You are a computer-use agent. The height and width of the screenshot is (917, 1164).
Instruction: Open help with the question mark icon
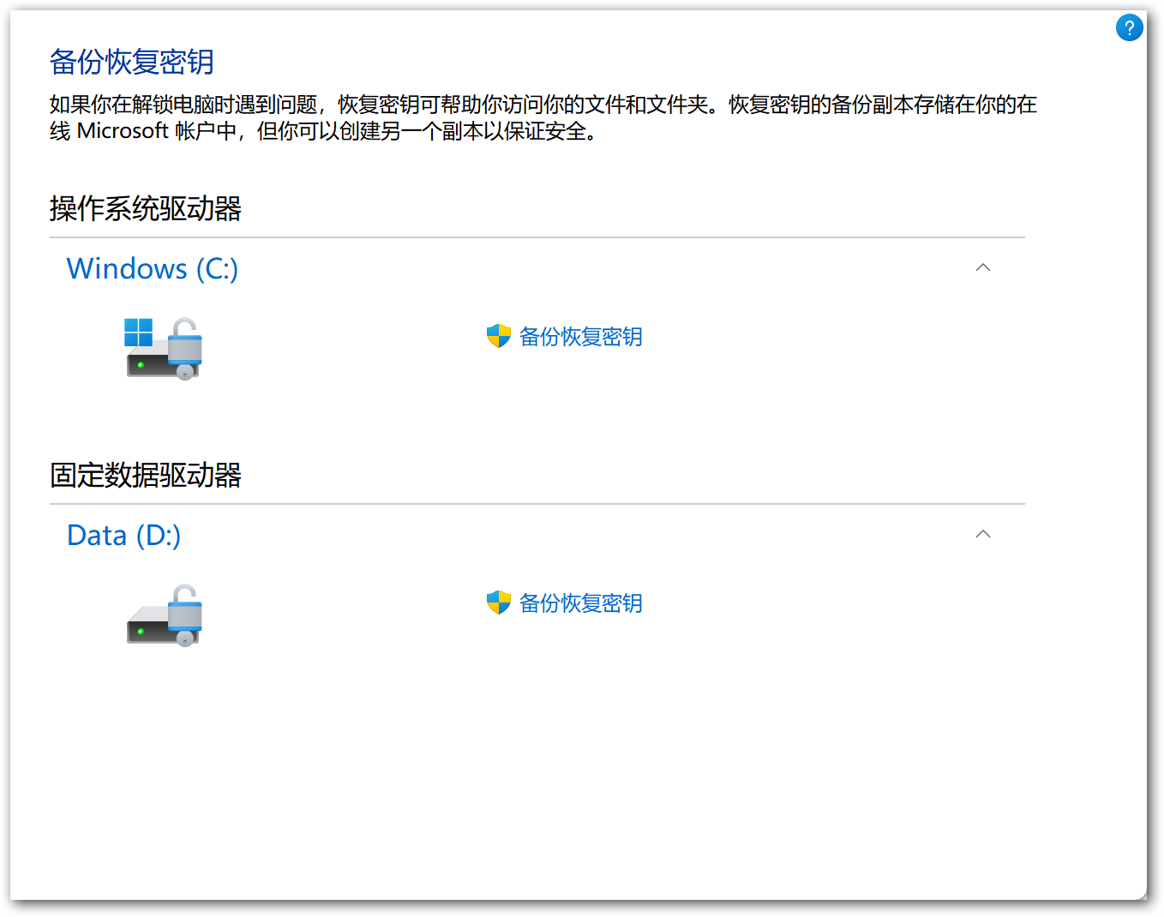[x=1129, y=27]
